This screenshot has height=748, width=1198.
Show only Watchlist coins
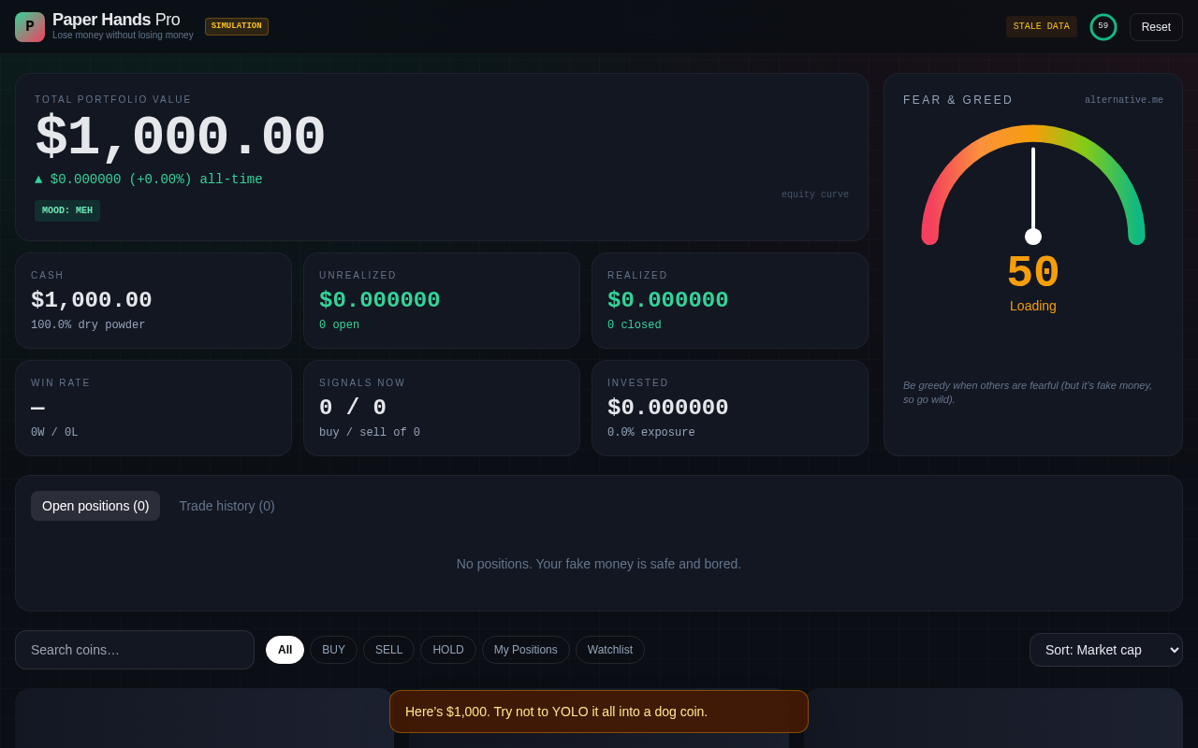click(610, 650)
